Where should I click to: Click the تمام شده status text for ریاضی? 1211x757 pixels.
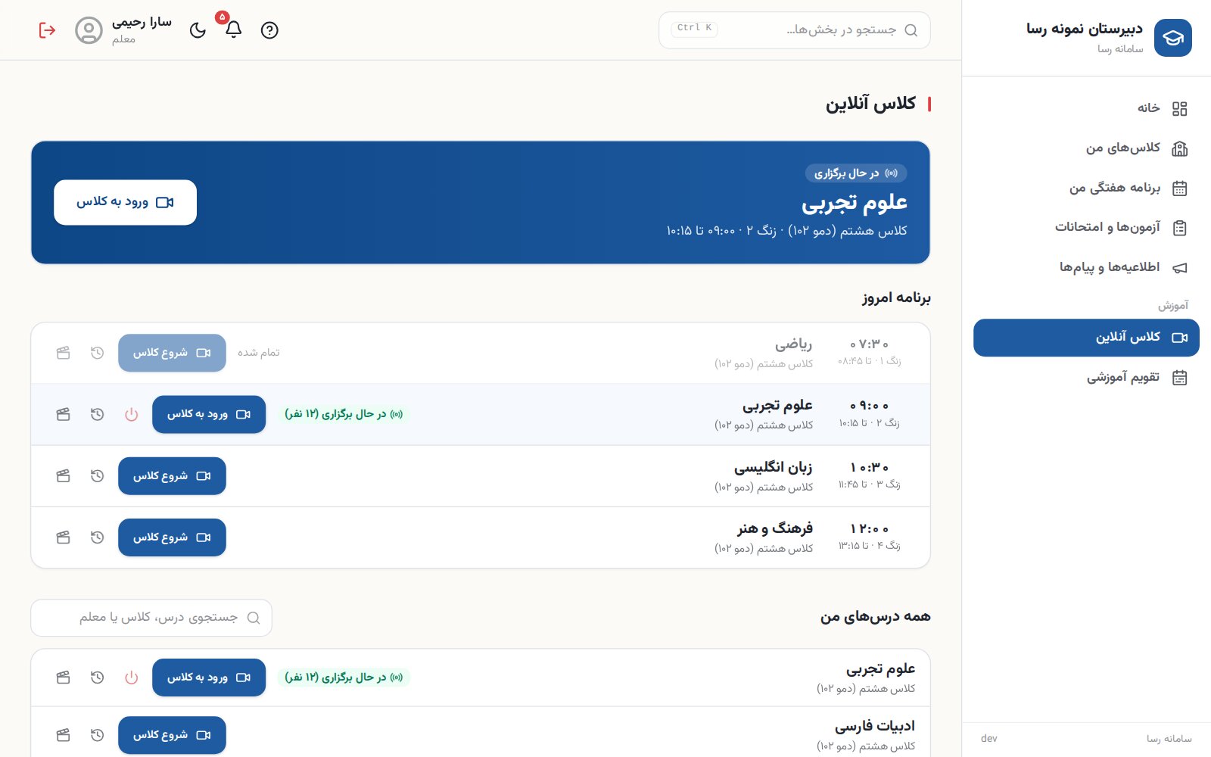tap(259, 353)
